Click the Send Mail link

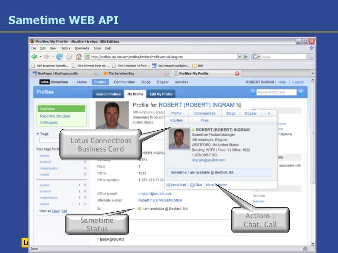pyautogui.click(x=178, y=185)
